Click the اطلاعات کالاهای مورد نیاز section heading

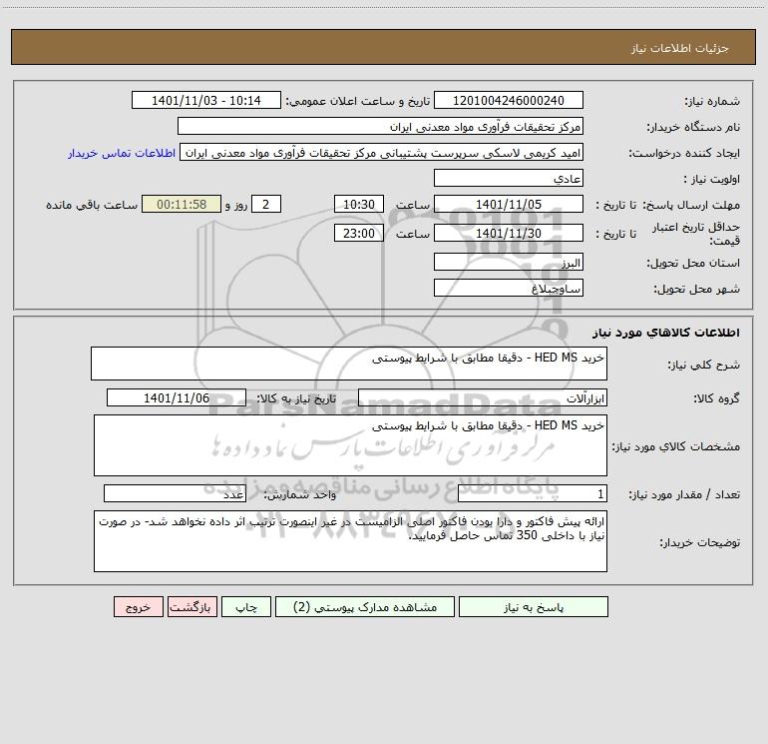coord(666,333)
